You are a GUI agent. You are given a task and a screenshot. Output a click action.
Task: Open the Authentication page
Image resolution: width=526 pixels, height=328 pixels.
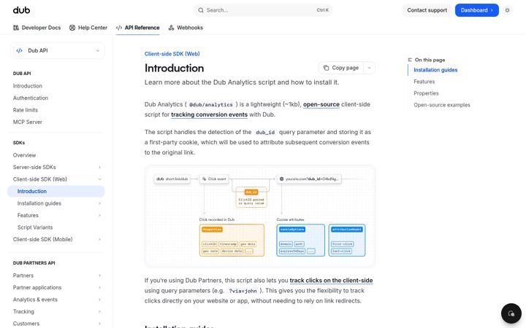[x=31, y=98]
